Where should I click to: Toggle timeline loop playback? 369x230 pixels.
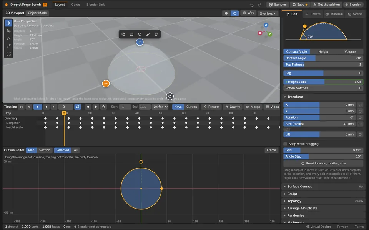[78, 107]
